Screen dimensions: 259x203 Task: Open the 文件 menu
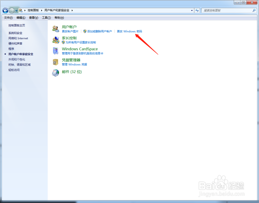tap(8, 17)
